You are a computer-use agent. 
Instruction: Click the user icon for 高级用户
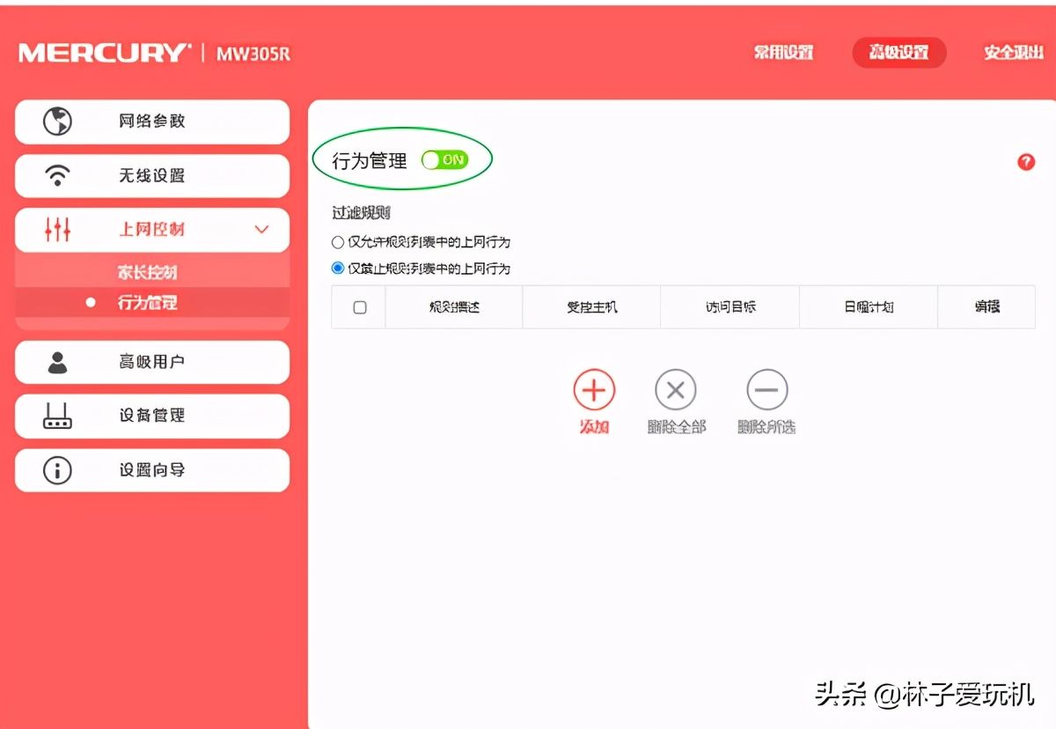coord(57,362)
